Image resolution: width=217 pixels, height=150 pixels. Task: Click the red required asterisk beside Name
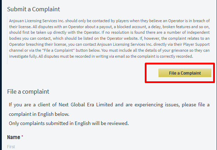(22, 137)
